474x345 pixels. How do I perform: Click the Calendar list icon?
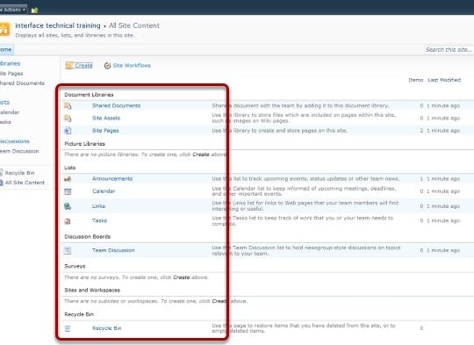[68, 191]
